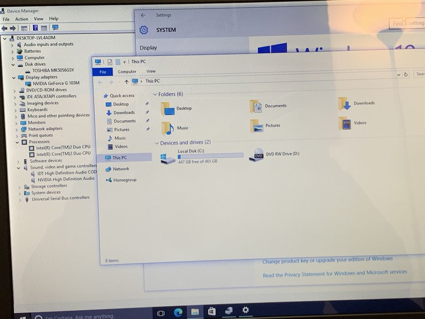The width and height of the screenshot is (425, 319).
Task: Click the Help question-mark icon in Device Manager toolbar
Action: tap(35, 28)
